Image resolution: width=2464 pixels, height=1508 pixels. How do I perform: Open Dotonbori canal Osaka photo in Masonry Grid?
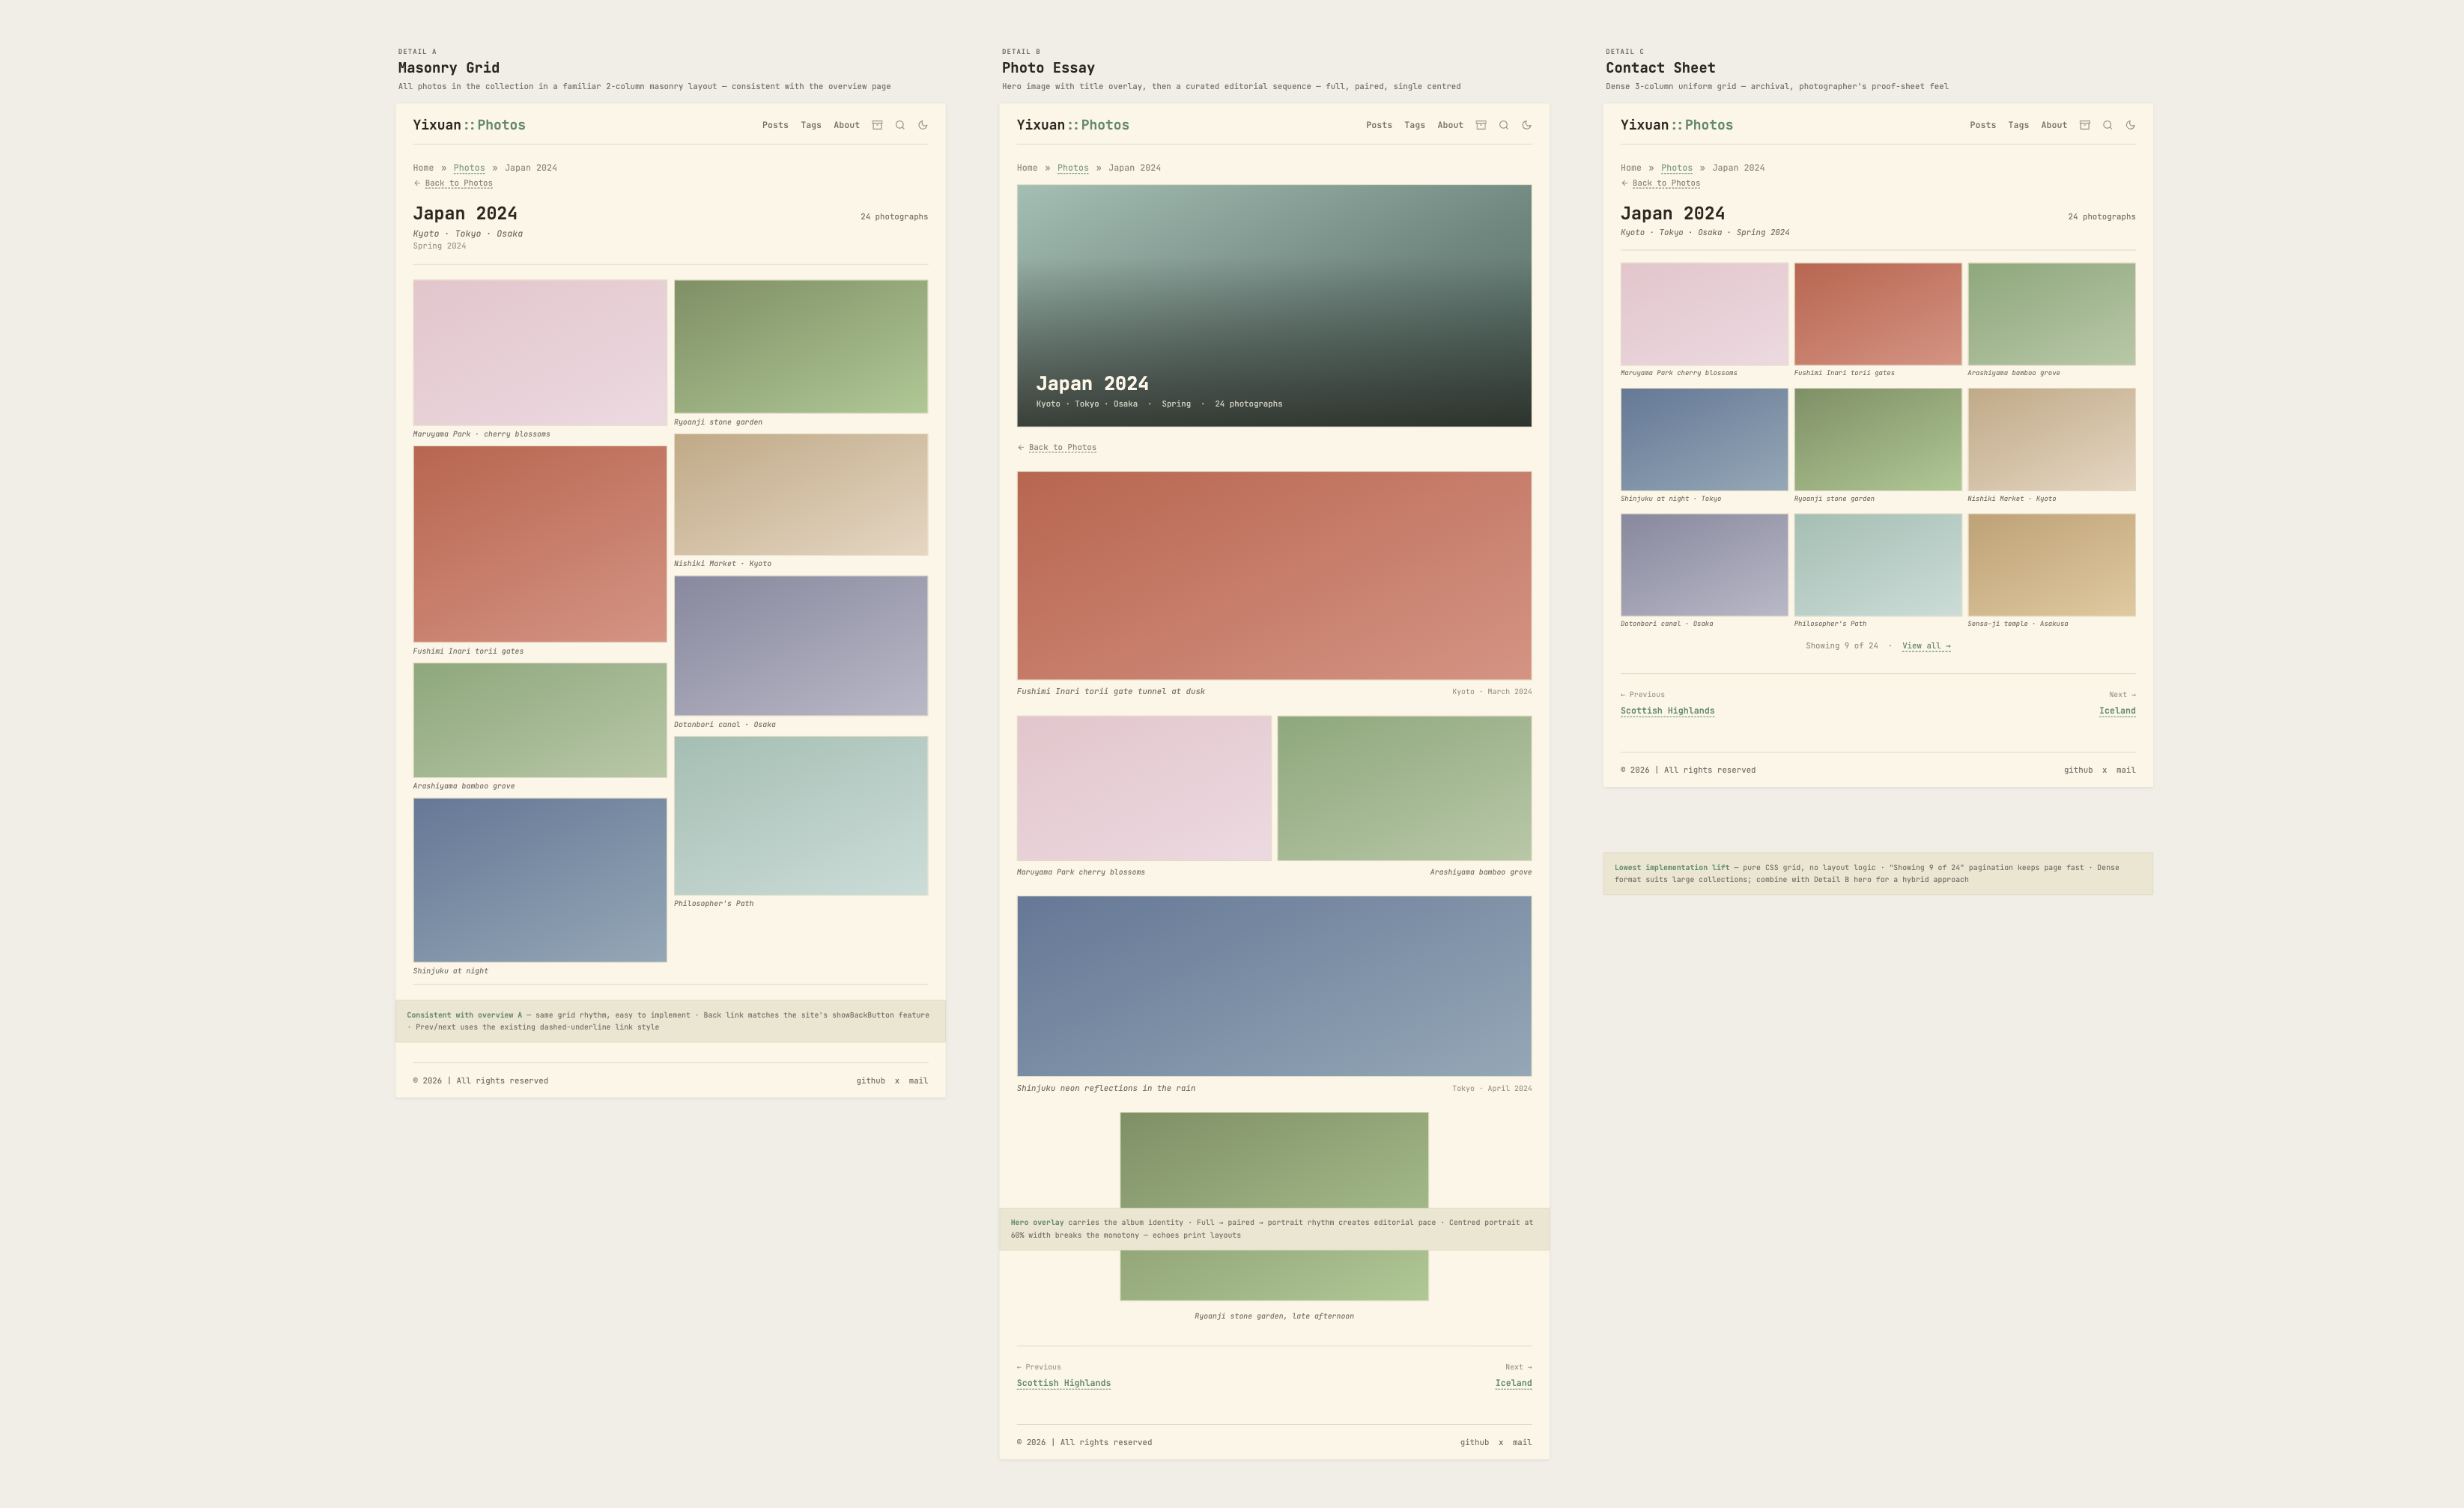tap(801, 645)
